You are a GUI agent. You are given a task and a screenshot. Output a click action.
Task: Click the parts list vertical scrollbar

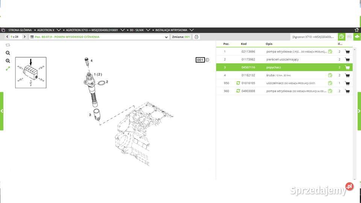coord(354,114)
